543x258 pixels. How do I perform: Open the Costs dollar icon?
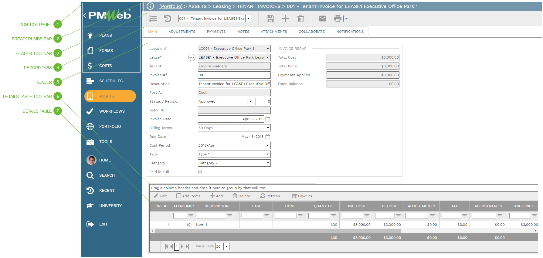pos(90,66)
